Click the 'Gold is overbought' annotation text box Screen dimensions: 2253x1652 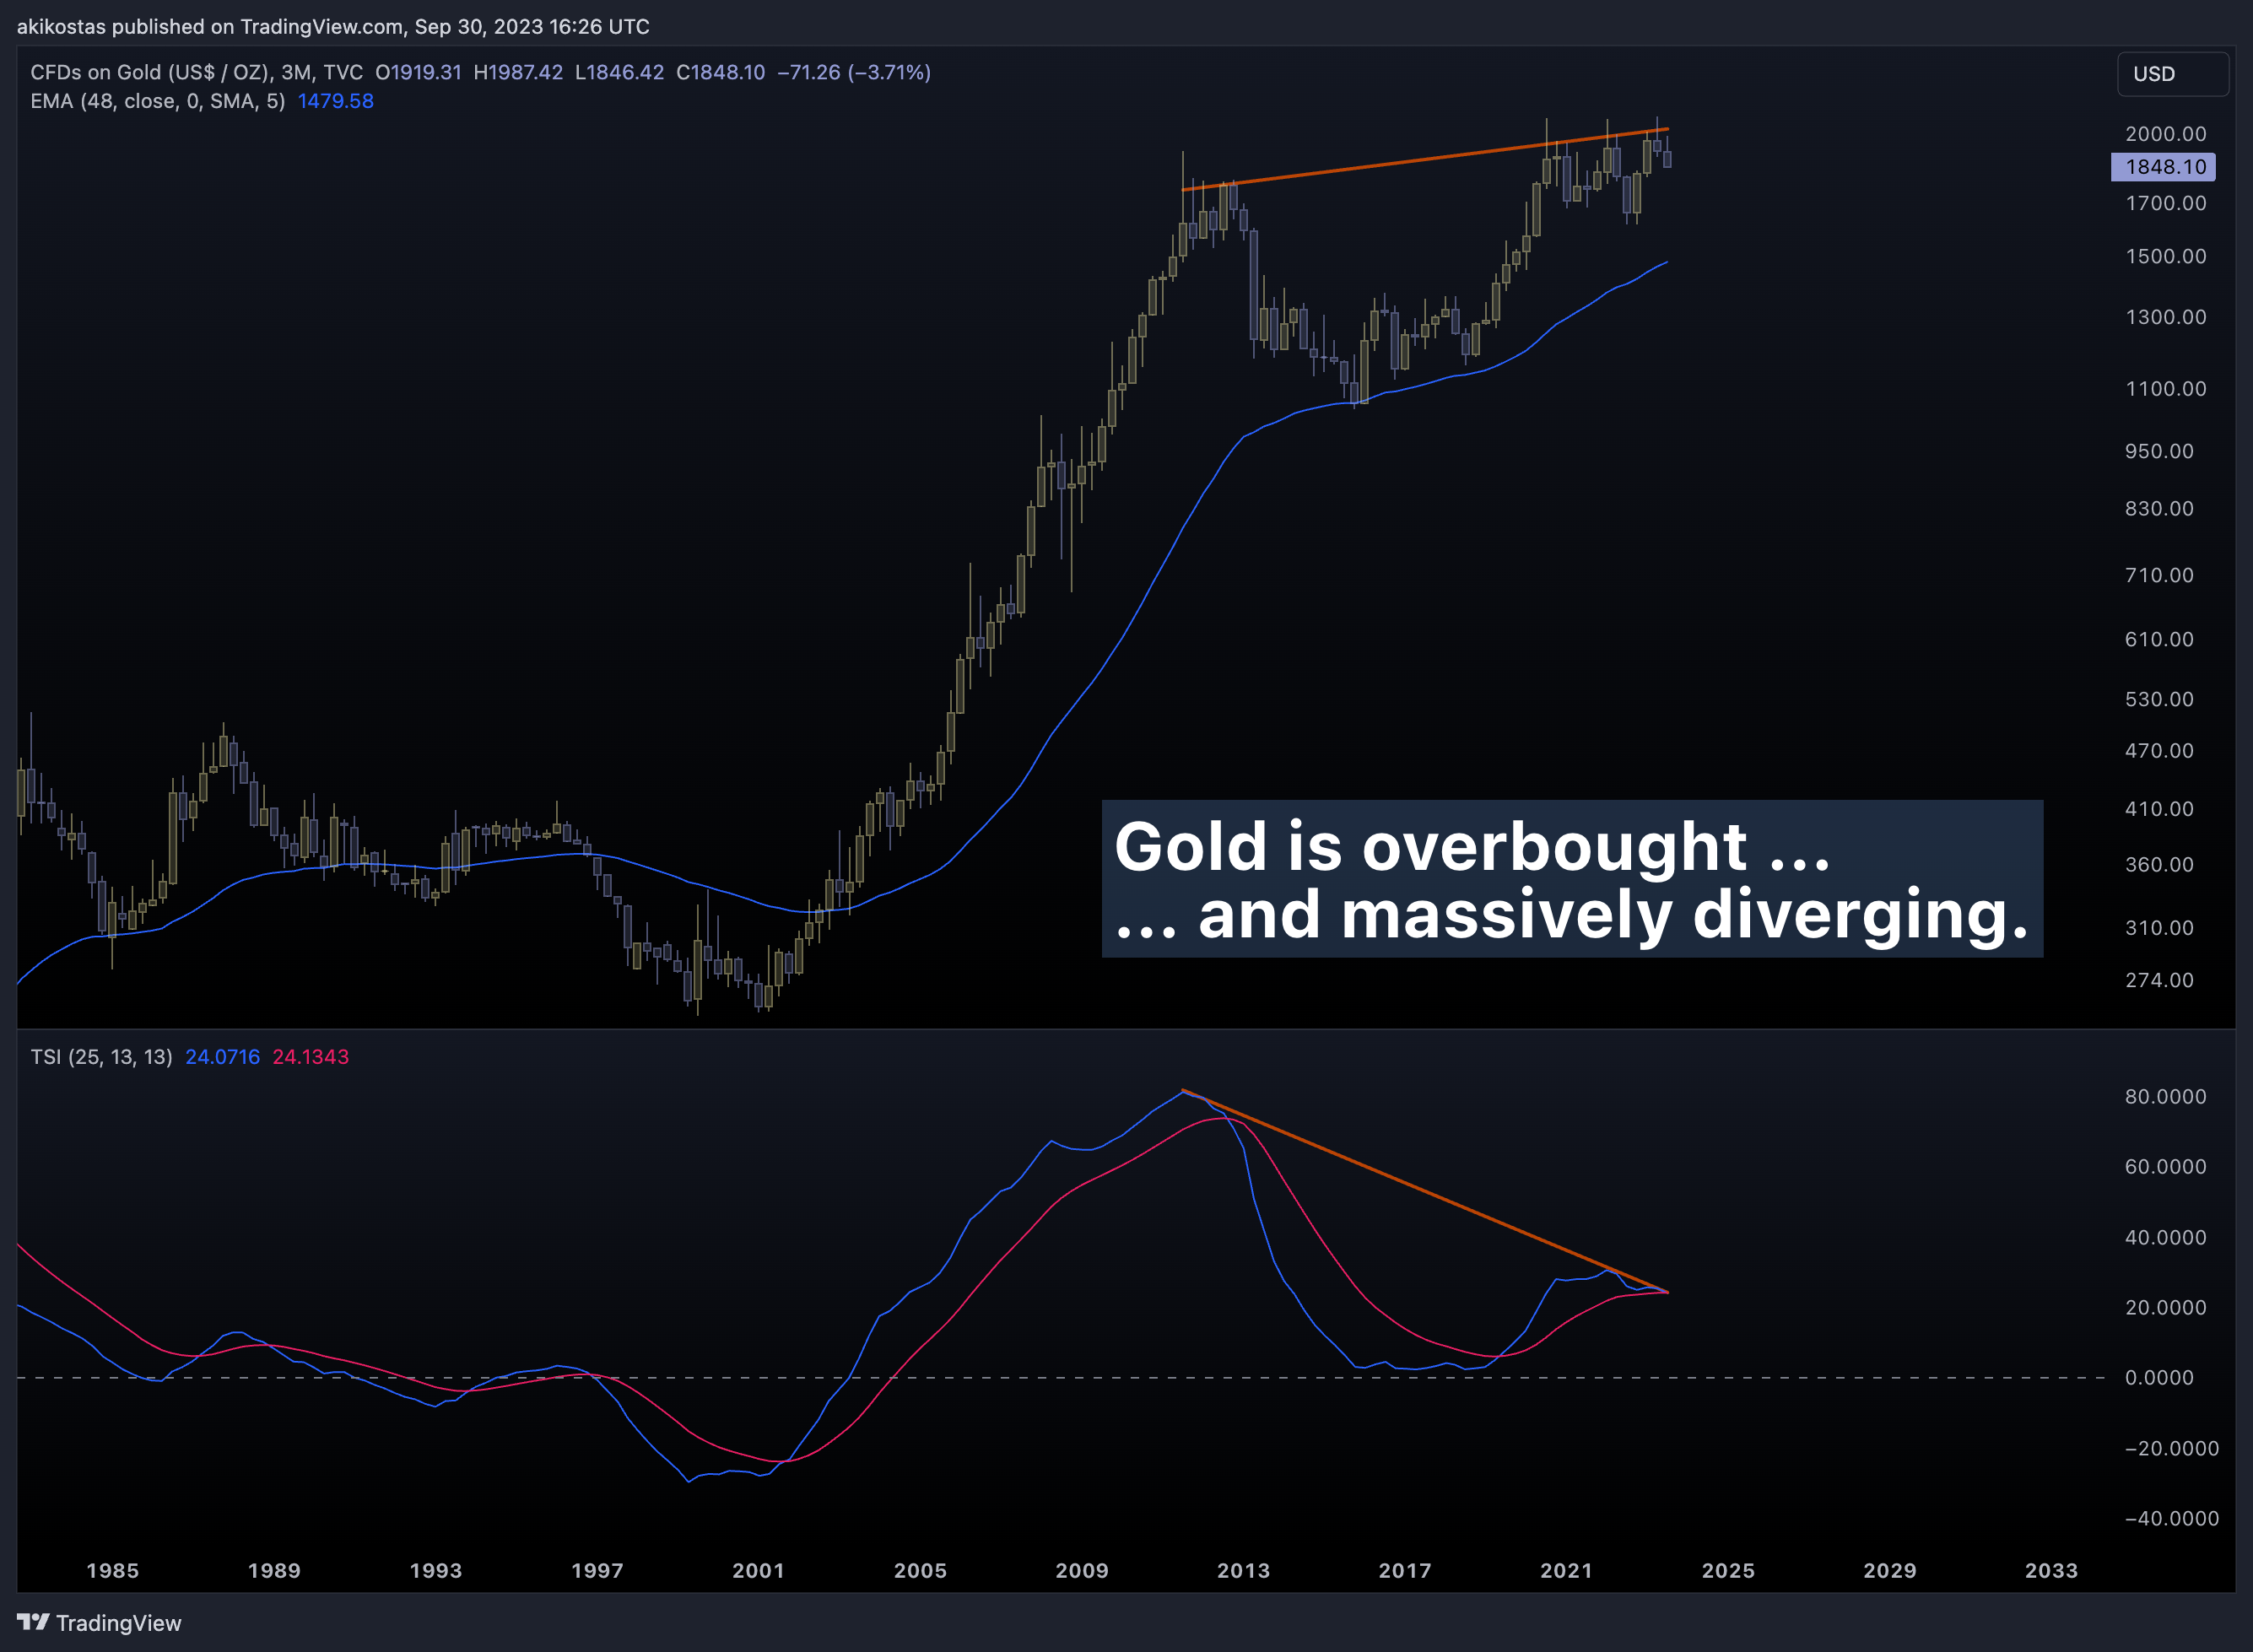tap(1572, 879)
